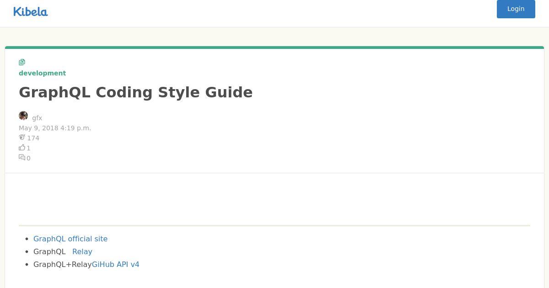Select the comment count 0
Viewport: 549px width, 288px height.
[28, 158]
